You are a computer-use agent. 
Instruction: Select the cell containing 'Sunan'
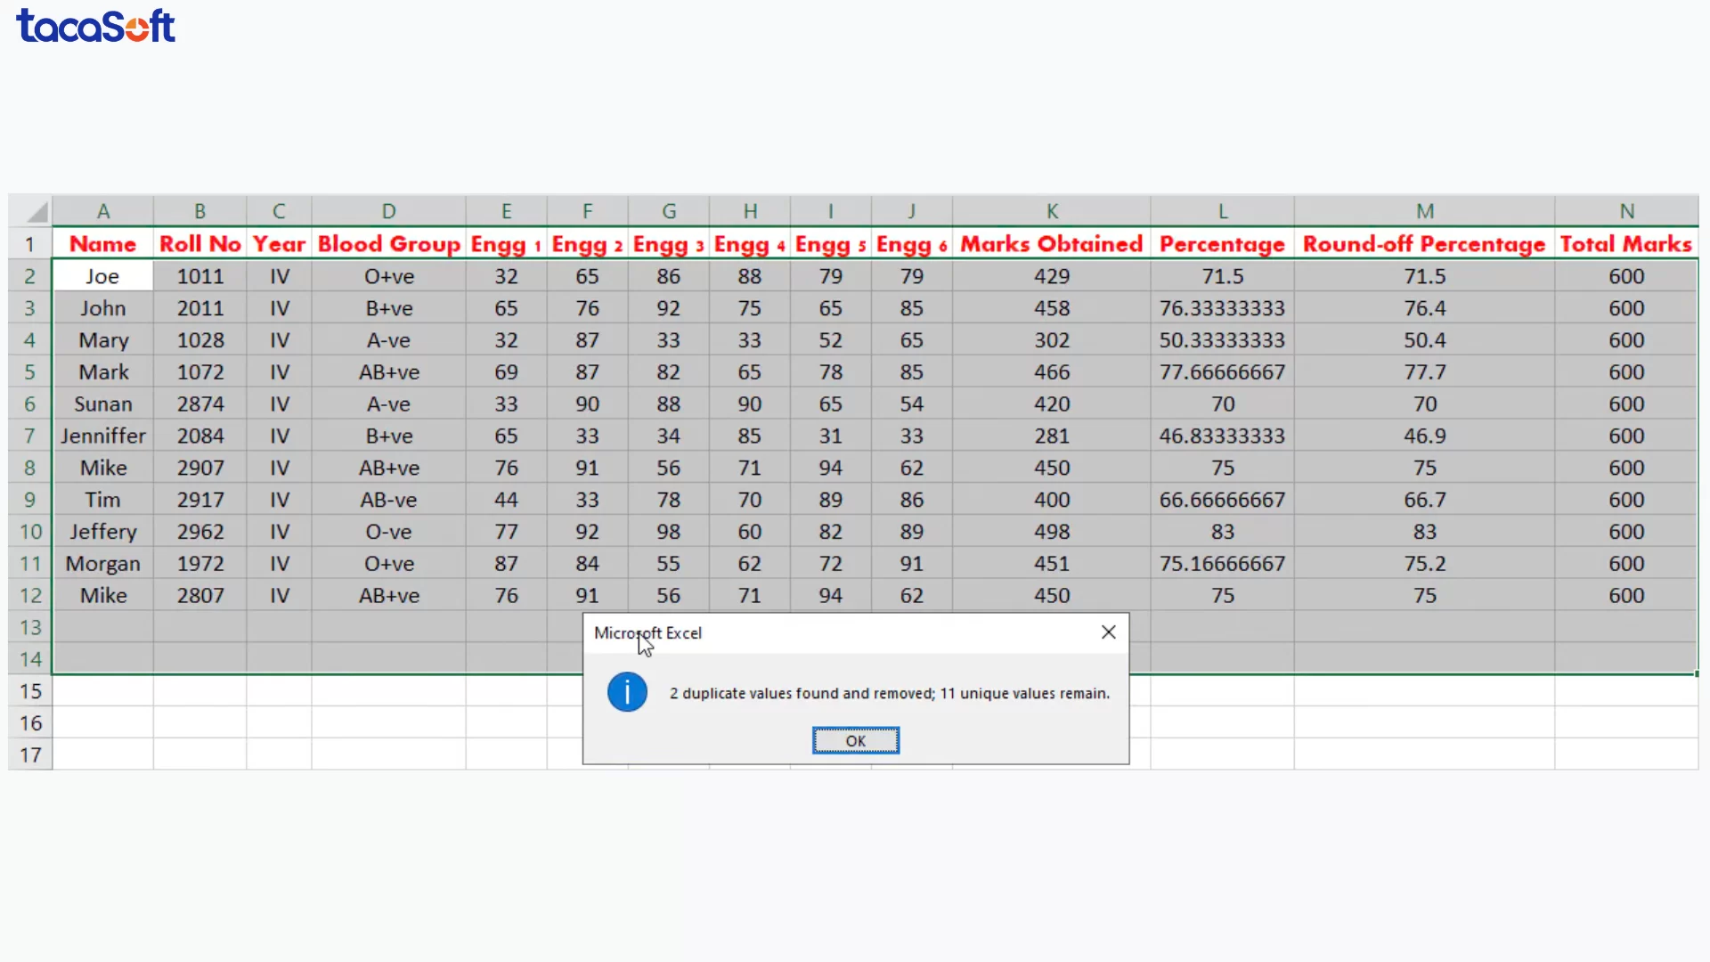point(103,404)
